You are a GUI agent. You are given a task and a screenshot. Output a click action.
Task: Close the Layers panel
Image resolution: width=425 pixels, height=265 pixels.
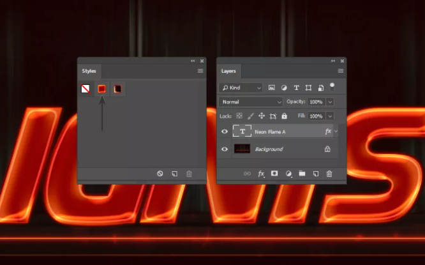[342, 61]
